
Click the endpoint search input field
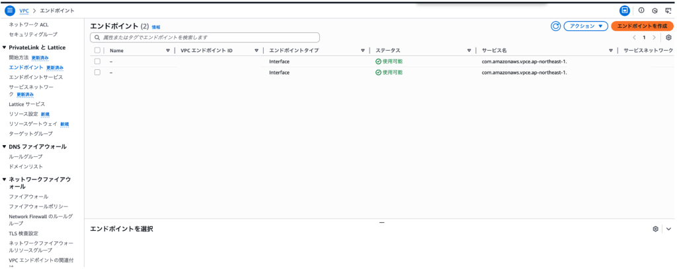pyautogui.click(x=205, y=38)
